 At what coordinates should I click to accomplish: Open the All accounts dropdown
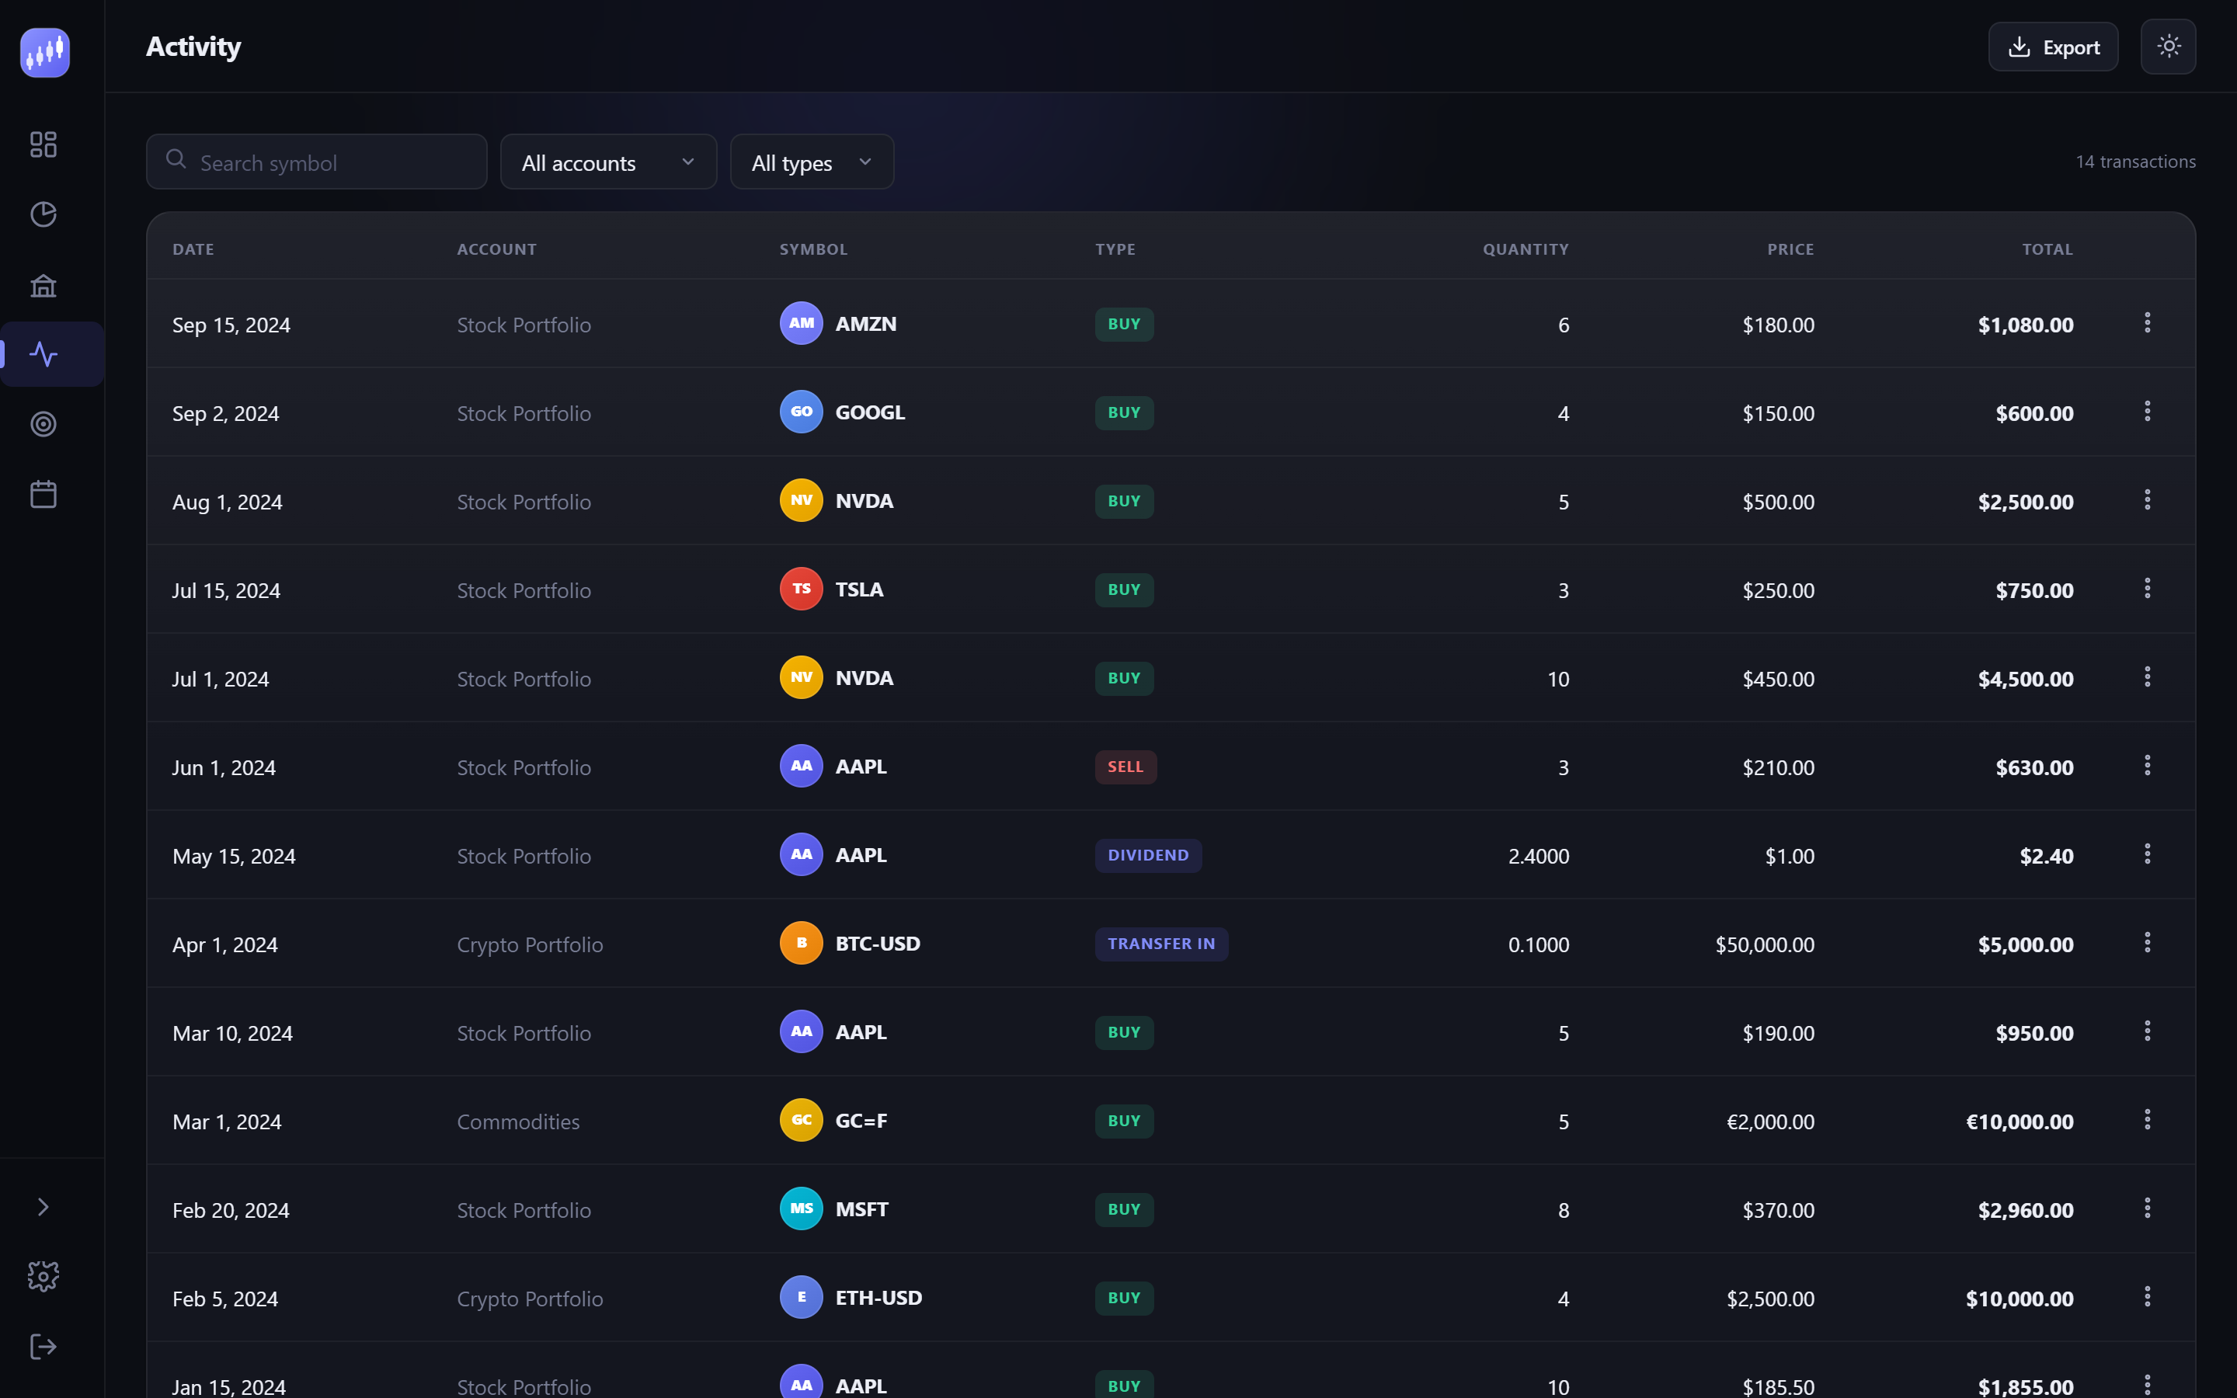[608, 162]
